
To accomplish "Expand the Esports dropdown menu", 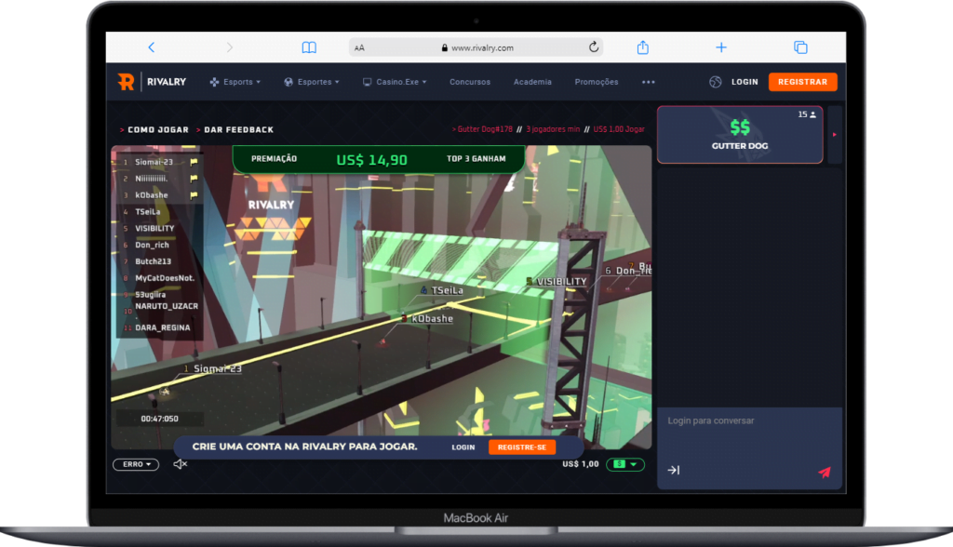I will coord(235,82).
